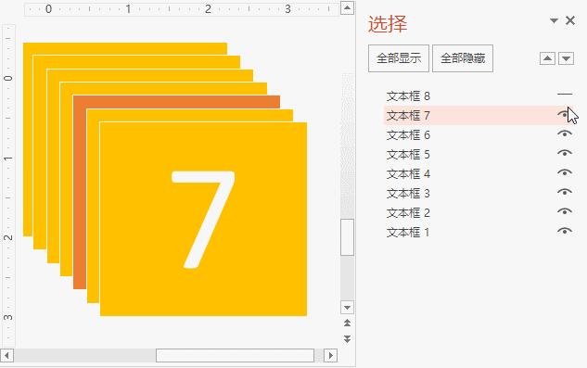
Task: Show the hidden 文本框 8 object
Action: point(565,95)
